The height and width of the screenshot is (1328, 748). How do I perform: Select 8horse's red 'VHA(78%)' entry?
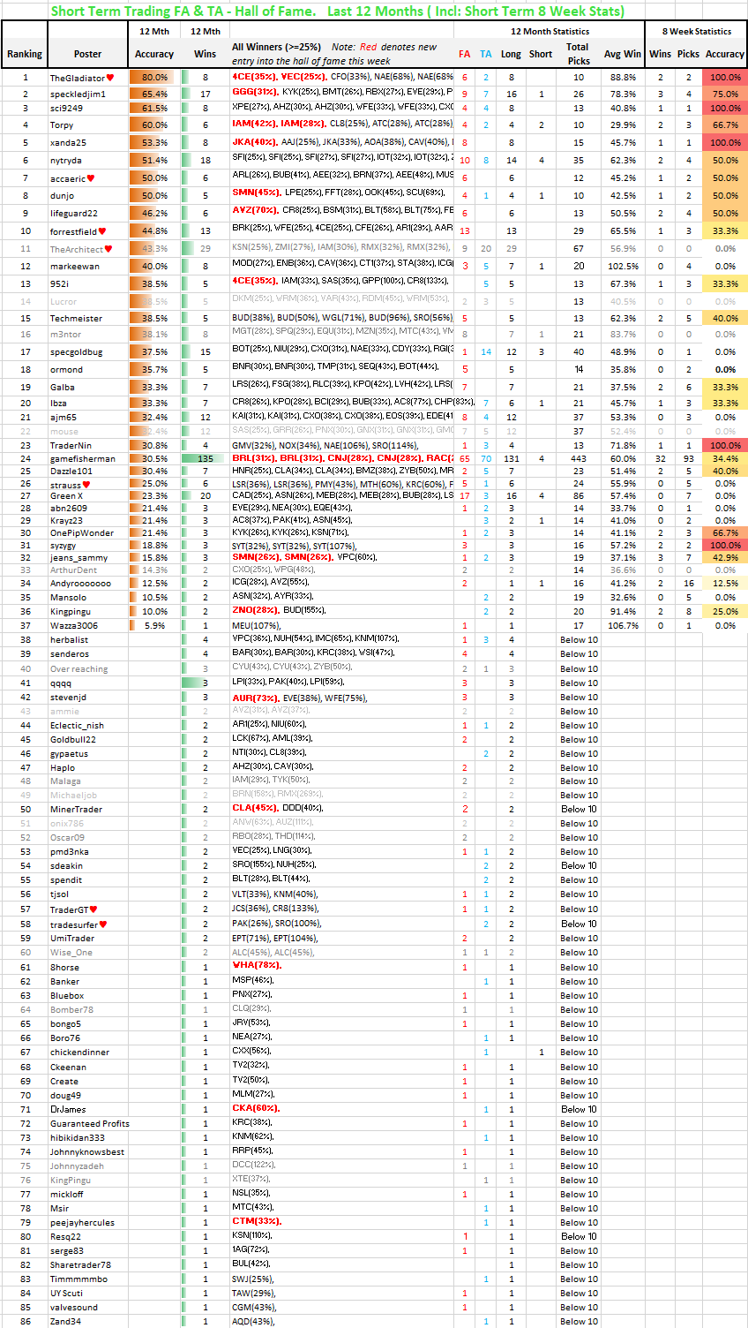click(x=257, y=965)
